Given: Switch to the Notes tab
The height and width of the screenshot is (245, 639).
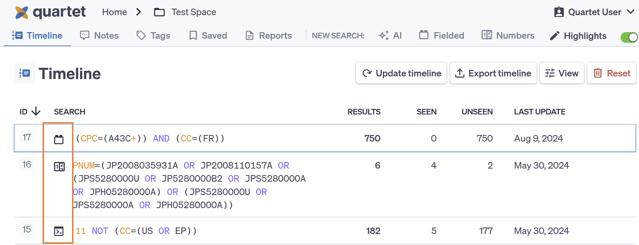Looking at the screenshot, I should 99,36.
